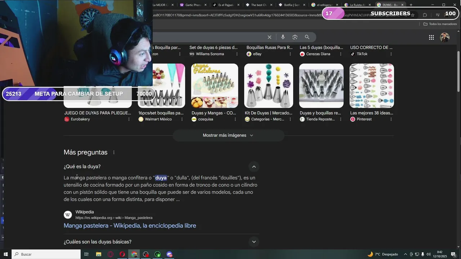Open the clock showing 0:42 12/10/2025

tap(440, 254)
